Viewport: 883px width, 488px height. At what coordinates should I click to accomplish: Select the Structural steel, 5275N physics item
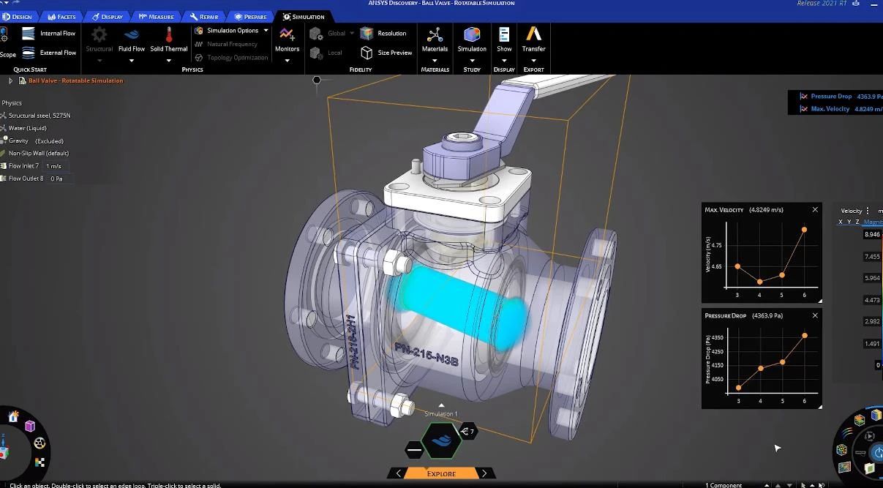click(37, 116)
